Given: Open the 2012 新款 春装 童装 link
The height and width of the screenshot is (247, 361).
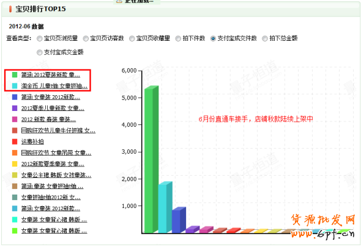Looking at the screenshot, I should point(48,120).
